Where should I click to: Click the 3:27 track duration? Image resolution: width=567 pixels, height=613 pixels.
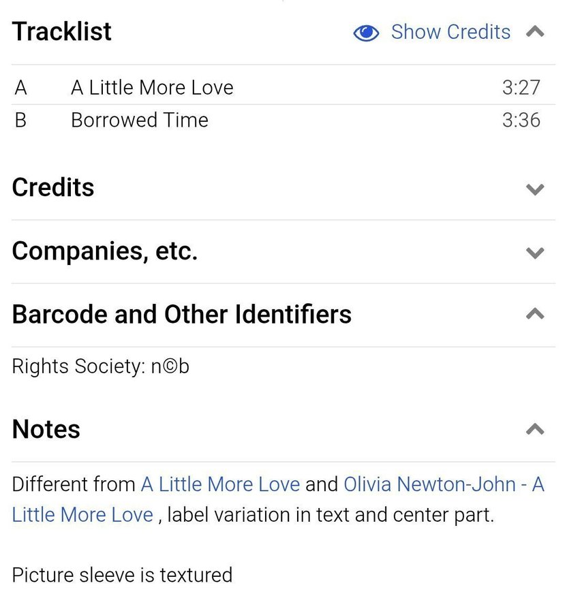(x=521, y=87)
